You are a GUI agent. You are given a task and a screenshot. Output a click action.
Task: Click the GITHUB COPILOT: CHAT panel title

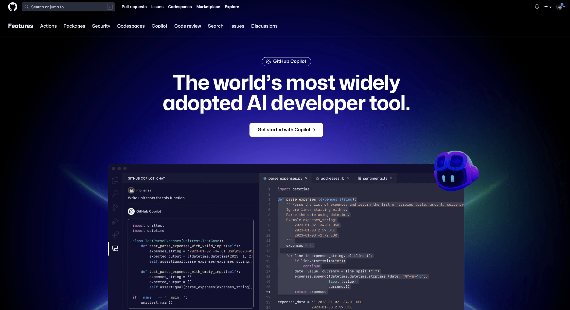coord(146,179)
